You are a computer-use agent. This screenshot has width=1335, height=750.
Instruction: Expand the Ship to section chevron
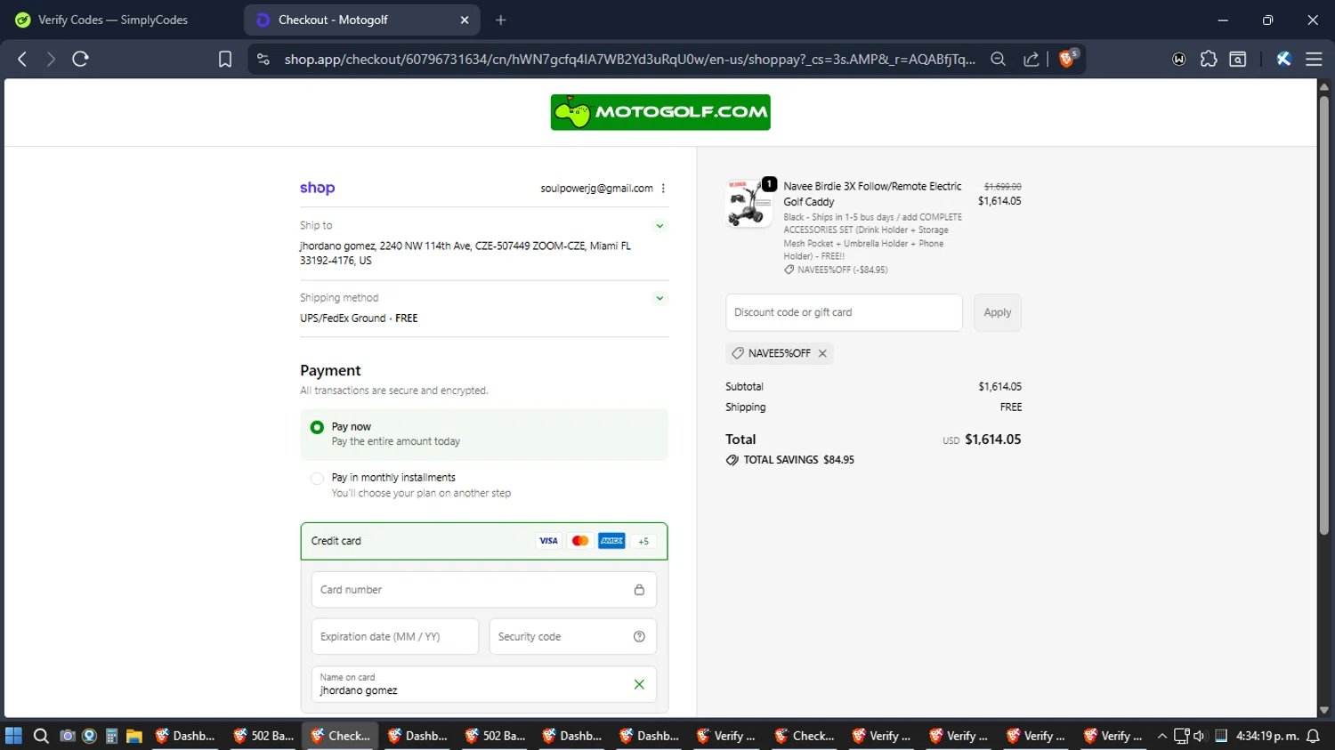659,226
